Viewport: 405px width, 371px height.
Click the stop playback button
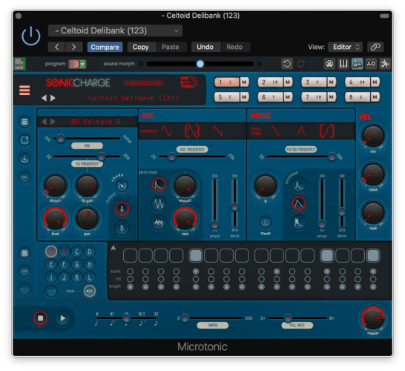pyautogui.click(x=40, y=318)
